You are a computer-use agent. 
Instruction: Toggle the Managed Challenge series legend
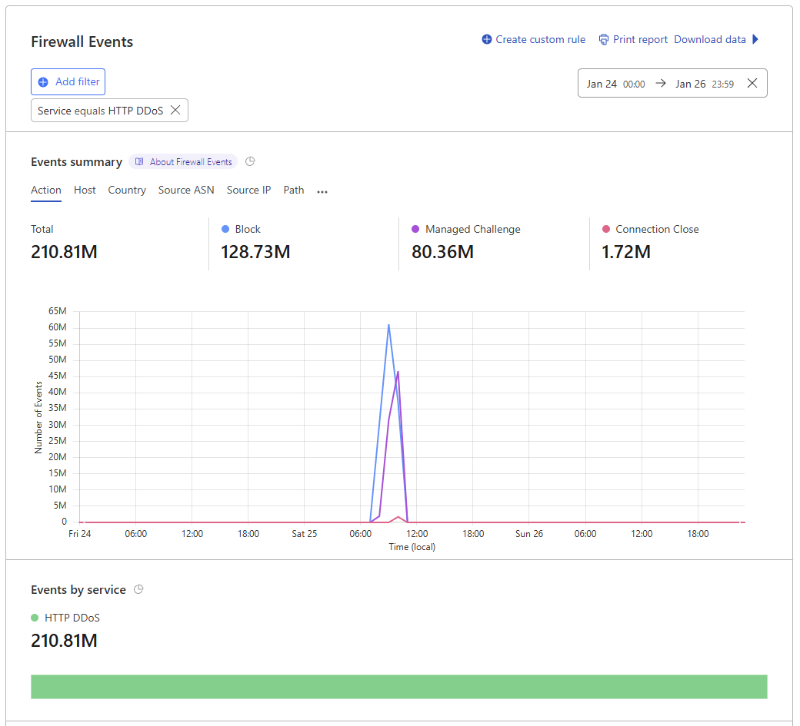coord(465,230)
